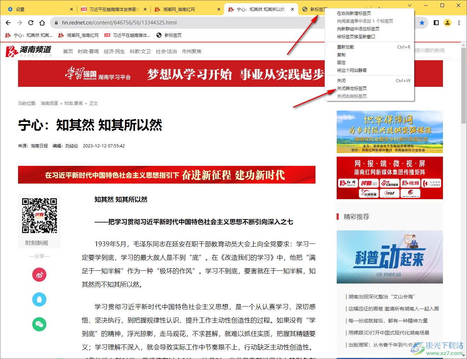Share article via WeChat icon
The height and width of the screenshot is (359, 467).
point(39,324)
